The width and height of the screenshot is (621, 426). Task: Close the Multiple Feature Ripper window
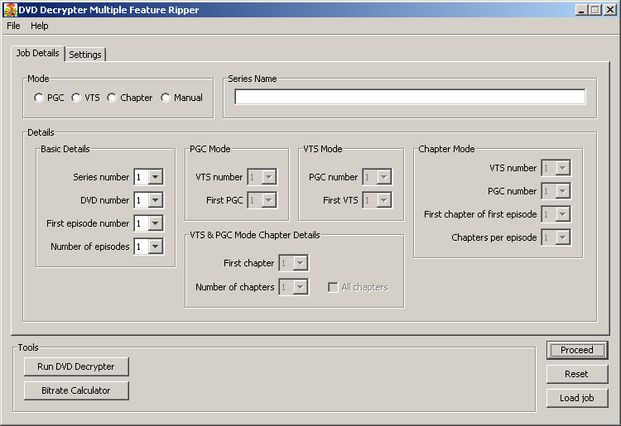pos(610,9)
